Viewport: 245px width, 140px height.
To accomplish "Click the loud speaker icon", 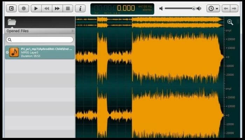I will pyautogui.click(x=199, y=8).
